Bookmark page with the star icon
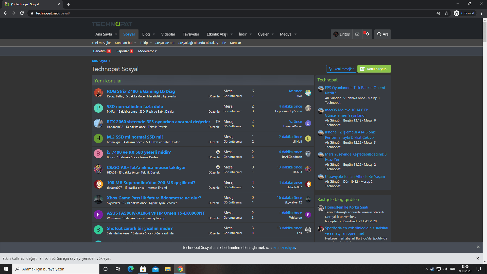This screenshot has height=274, width=487. tap(446, 13)
